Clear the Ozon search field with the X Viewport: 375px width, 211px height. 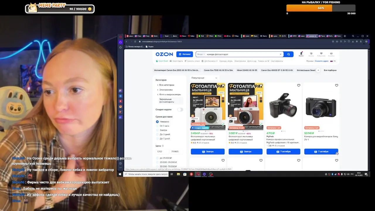[x=280, y=54]
